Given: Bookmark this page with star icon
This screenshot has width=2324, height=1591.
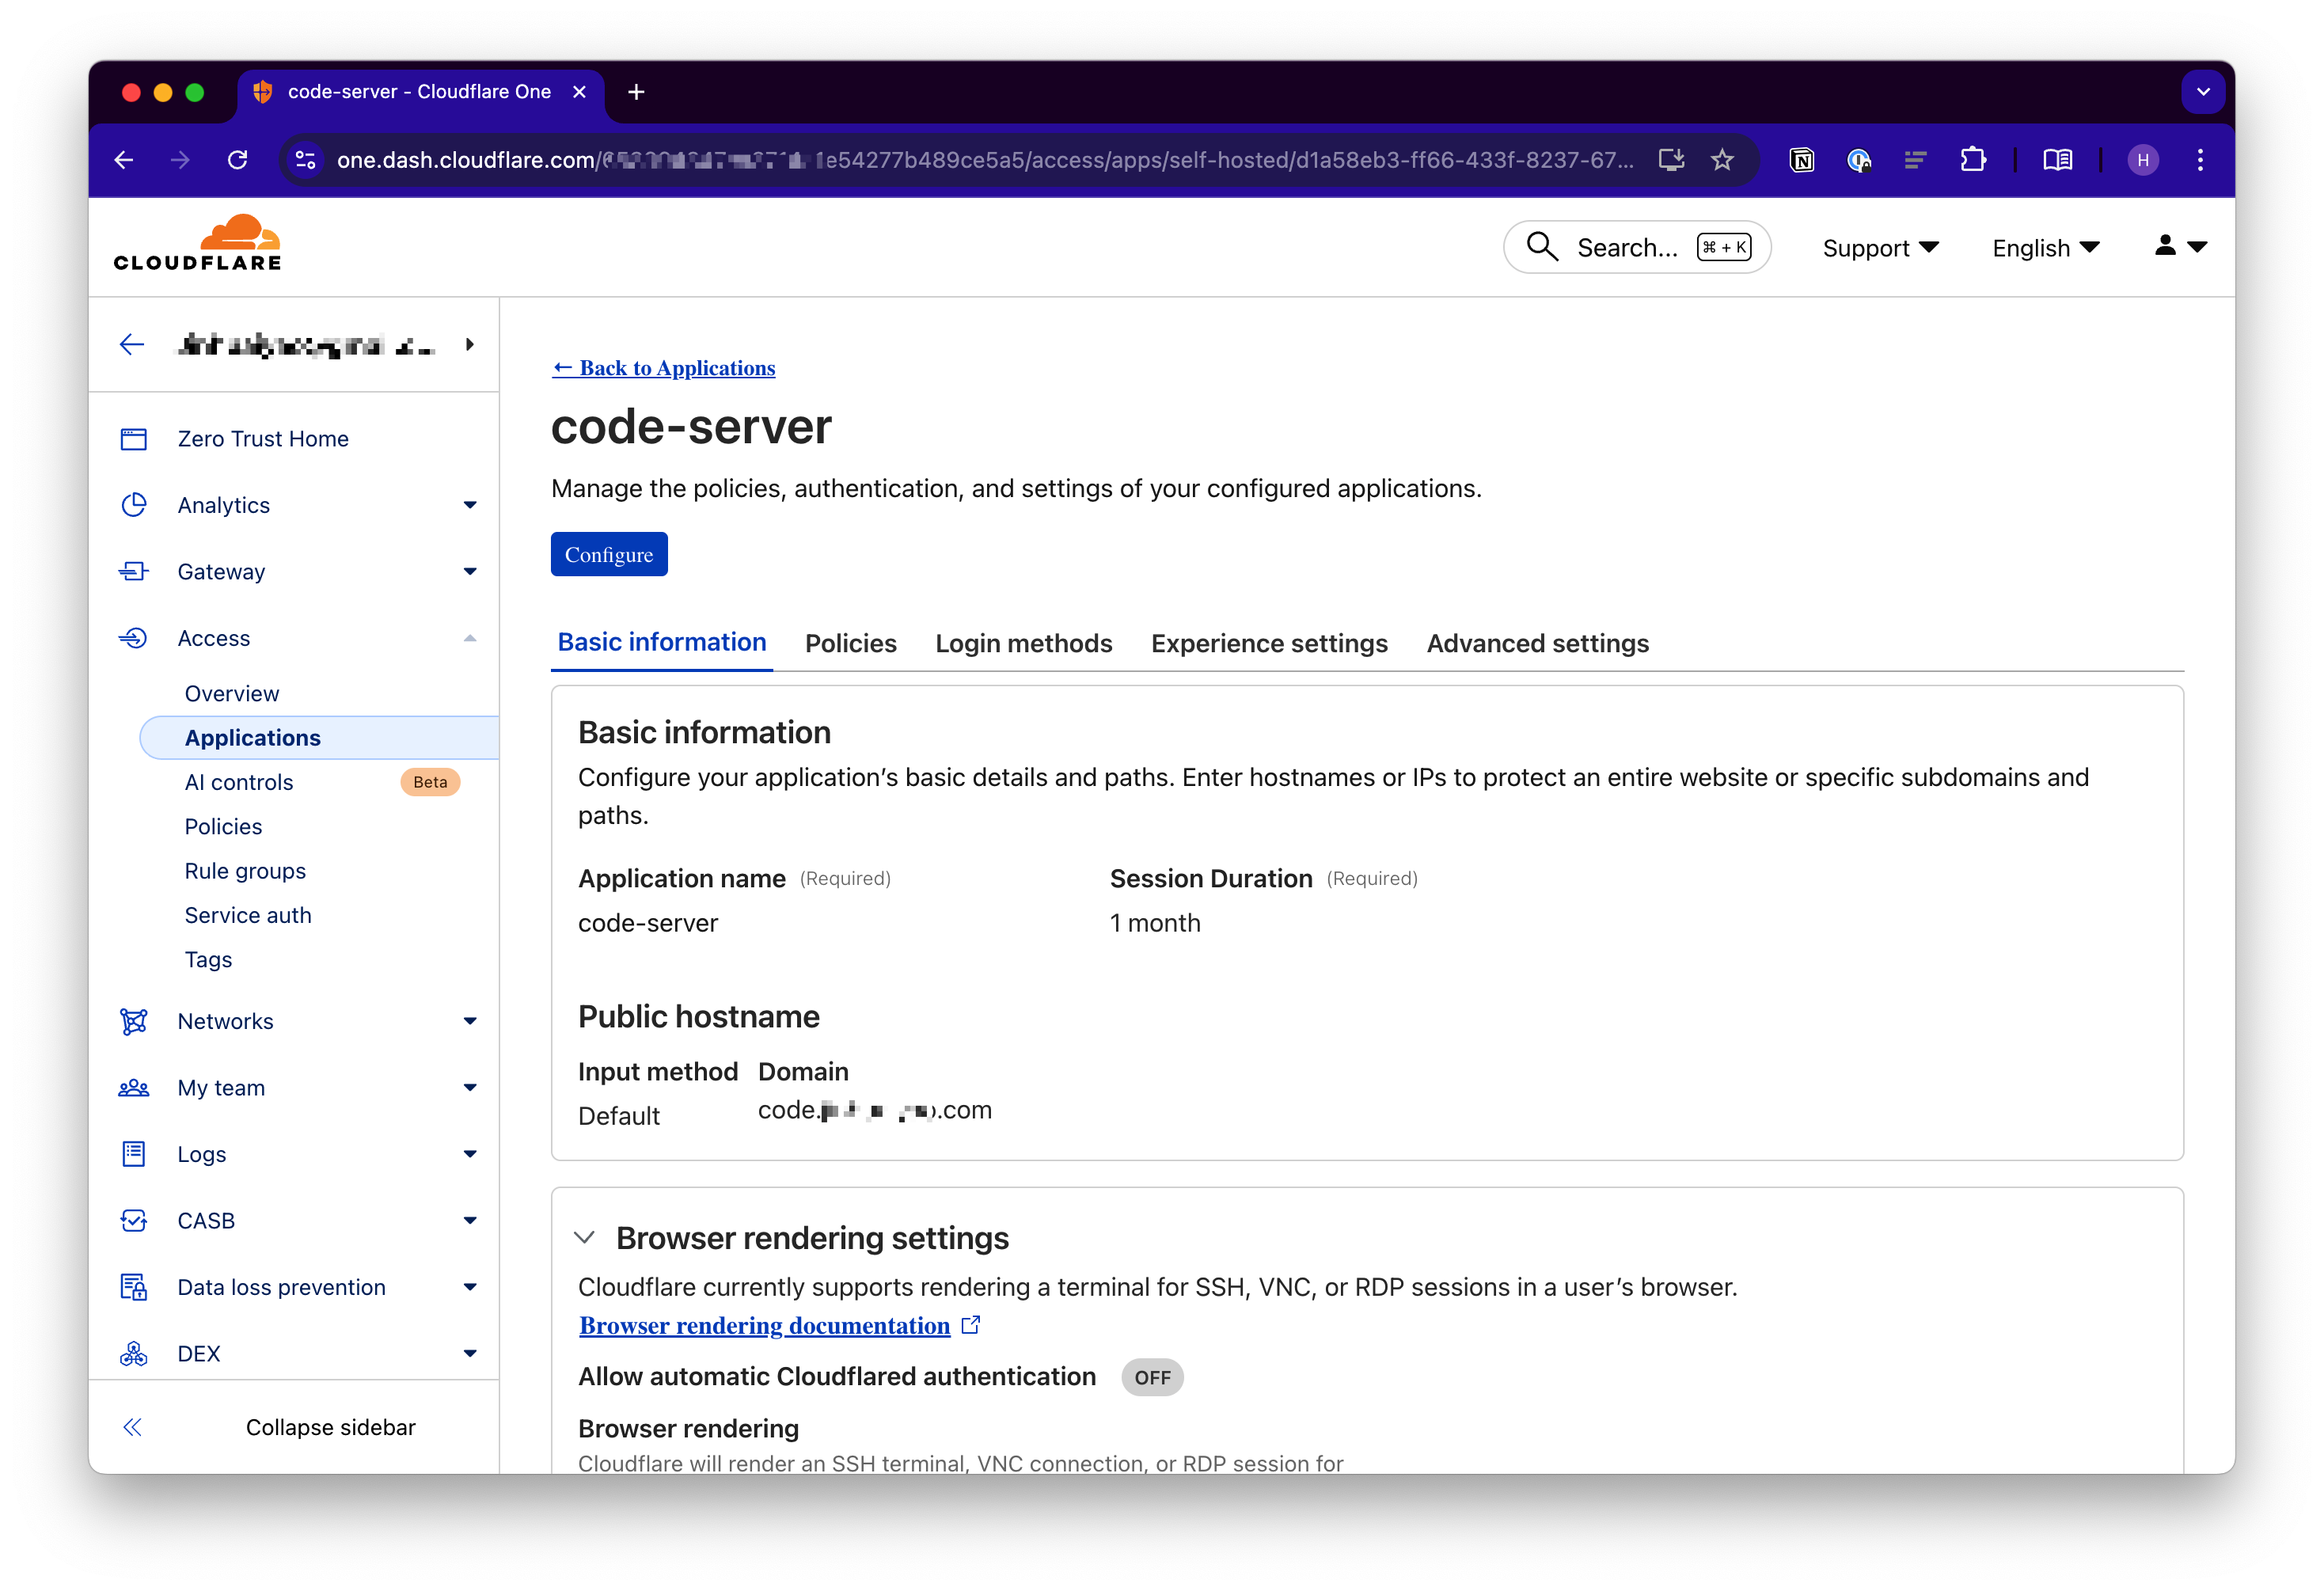Looking at the screenshot, I should pos(1721,160).
